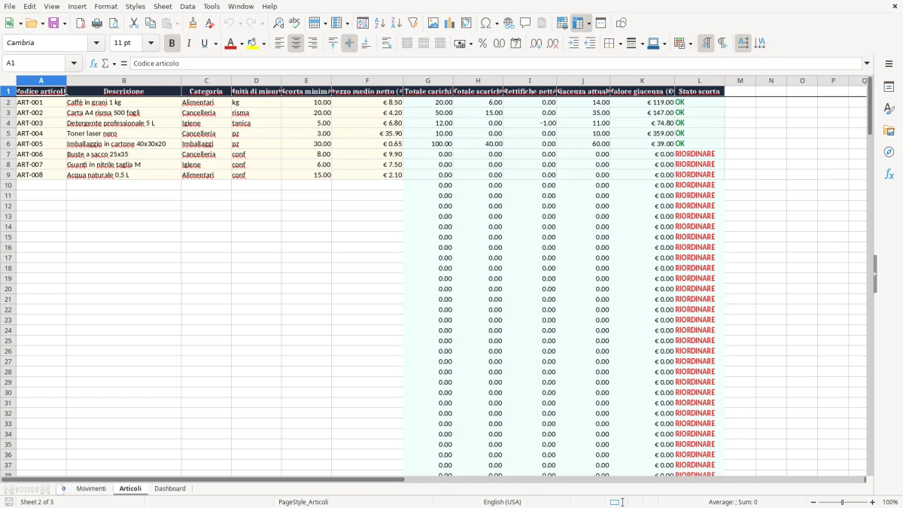The height and width of the screenshot is (508, 903).
Task: Switch to the Dashboard sheet tab
Action: (170, 488)
